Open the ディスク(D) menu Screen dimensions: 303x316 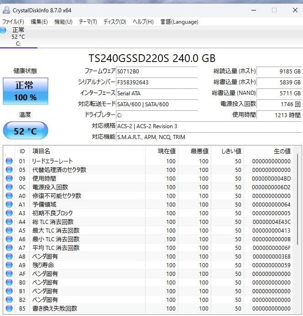click(115, 22)
